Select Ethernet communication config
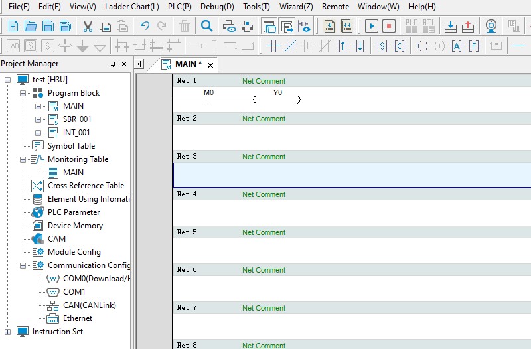Image resolution: width=531 pixels, height=349 pixels. tap(78, 318)
